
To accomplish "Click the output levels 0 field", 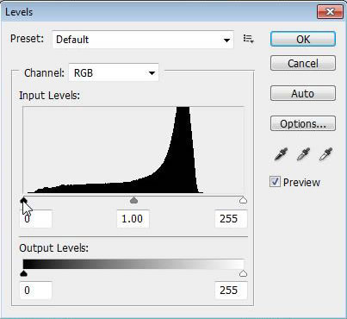I will tap(36, 291).
